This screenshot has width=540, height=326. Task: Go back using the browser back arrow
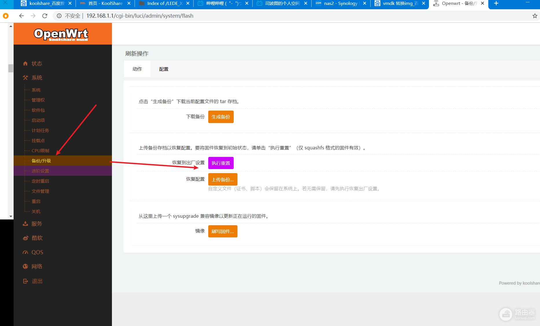pyautogui.click(x=21, y=16)
